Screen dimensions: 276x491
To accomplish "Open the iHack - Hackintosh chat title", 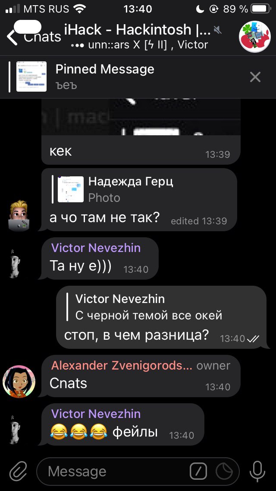I will tap(138, 30).
